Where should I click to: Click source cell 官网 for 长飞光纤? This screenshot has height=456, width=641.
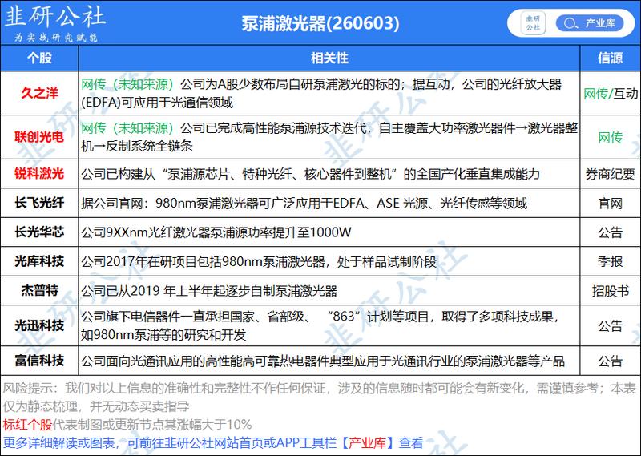coord(610,204)
